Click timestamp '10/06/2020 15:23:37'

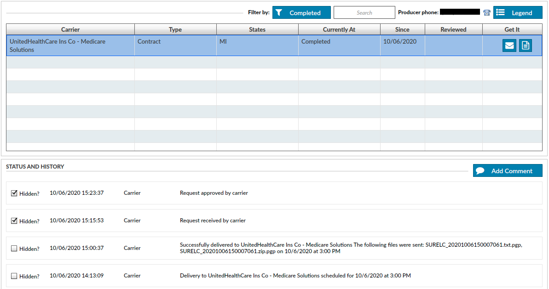point(77,193)
